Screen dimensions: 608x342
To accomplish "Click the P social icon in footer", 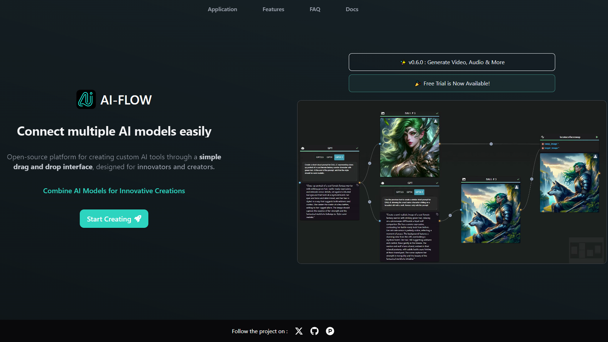I will 330,331.
